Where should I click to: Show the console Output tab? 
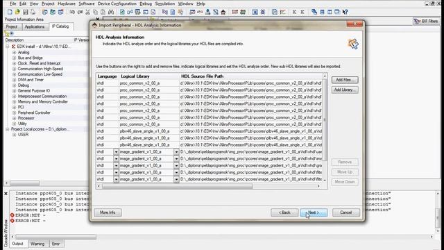click(x=17, y=244)
